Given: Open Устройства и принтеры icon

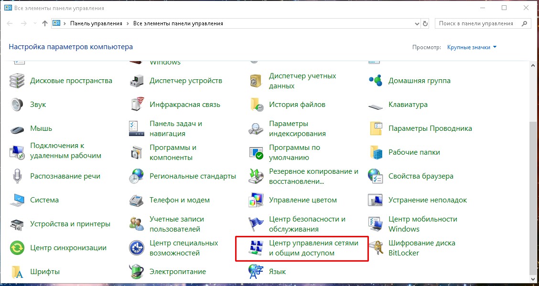Looking at the screenshot, I should (x=17, y=224).
